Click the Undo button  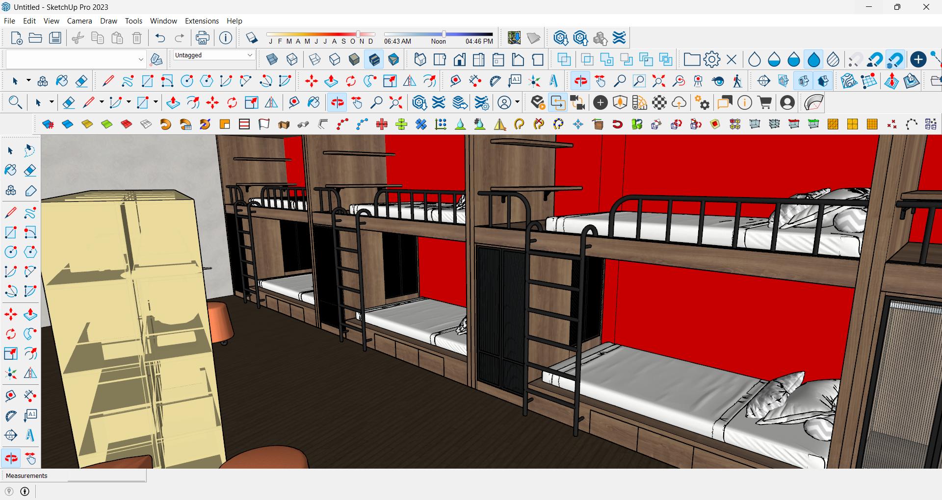pyautogui.click(x=160, y=38)
